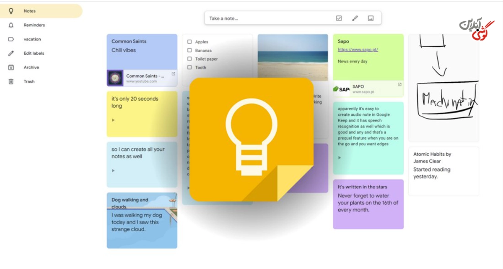Viewport: 503px width, 269px height.
Task: Click the Reminders bell icon
Action: pyautogui.click(x=11, y=25)
